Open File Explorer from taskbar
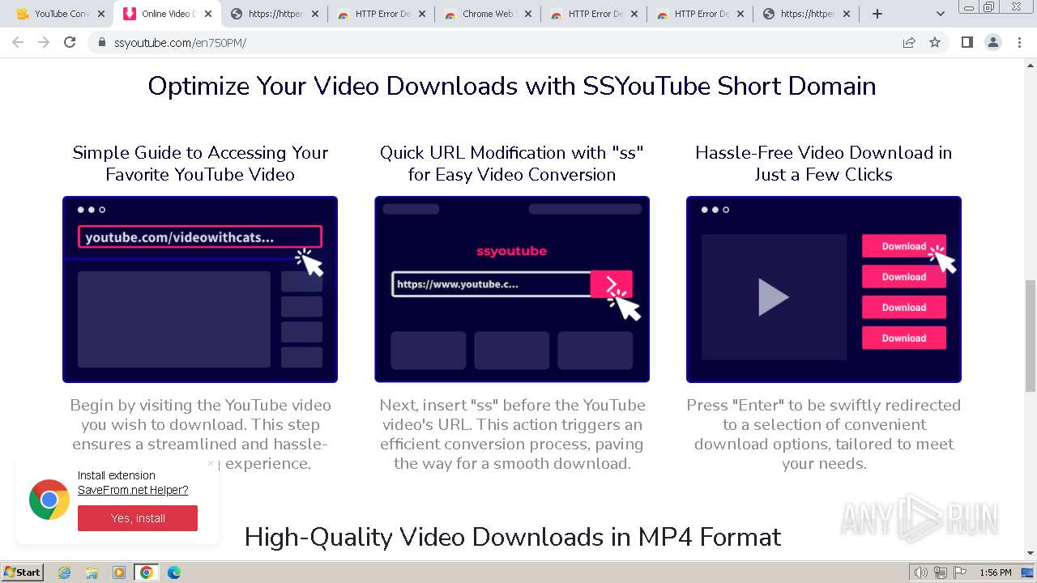Viewport: 1037px width, 583px height. coord(92,572)
